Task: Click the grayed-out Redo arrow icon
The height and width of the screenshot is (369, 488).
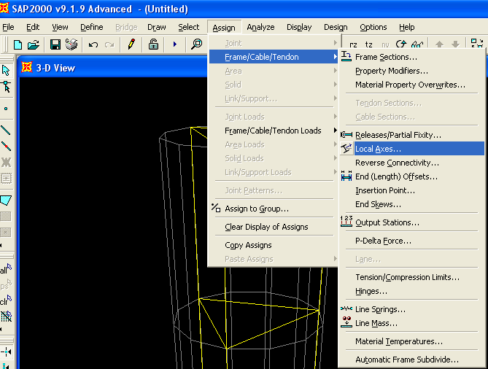Action: 109,45
